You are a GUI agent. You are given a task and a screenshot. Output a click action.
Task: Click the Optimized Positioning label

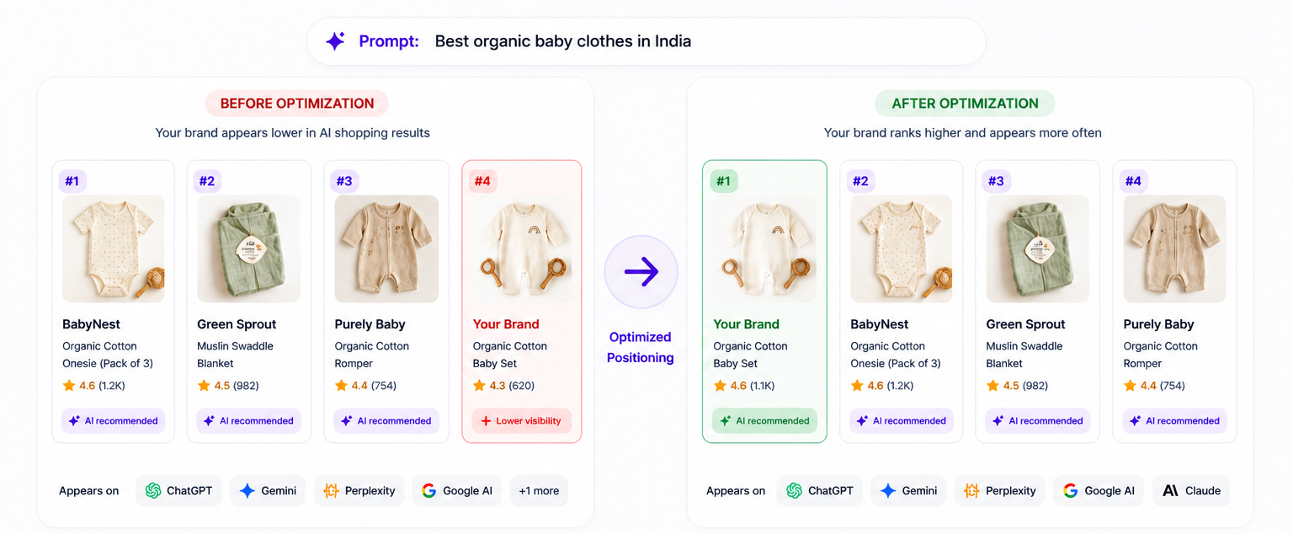pyautogui.click(x=641, y=347)
